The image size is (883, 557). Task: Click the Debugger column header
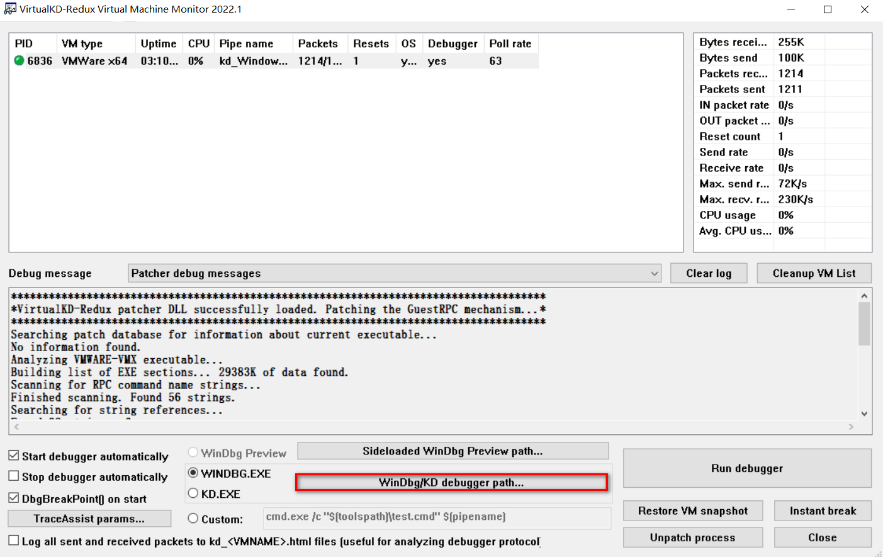click(x=453, y=43)
